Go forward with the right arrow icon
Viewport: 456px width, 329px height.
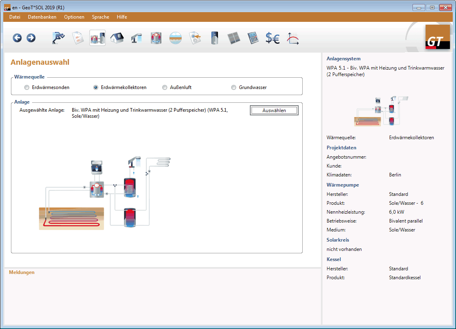click(31, 38)
